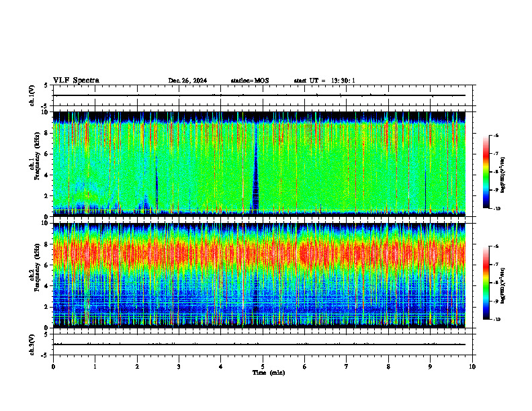This screenshot has height=411, width=532.
Task: Click the ch.1 colorbar log(PSD) label
Action: pyautogui.click(x=503, y=175)
